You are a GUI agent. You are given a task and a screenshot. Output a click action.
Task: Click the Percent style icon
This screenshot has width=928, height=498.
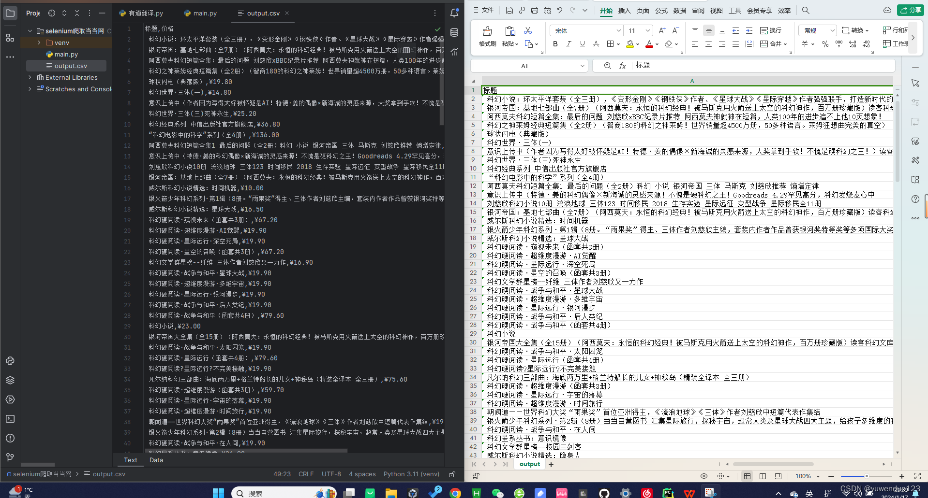click(825, 44)
